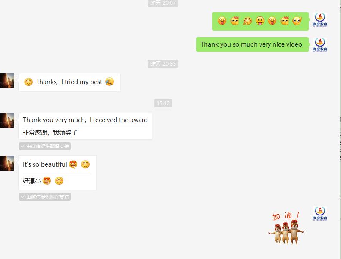Open the 加油 cheering dogs sticker
This screenshot has width=341, height=259.
pyautogui.click(x=286, y=228)
